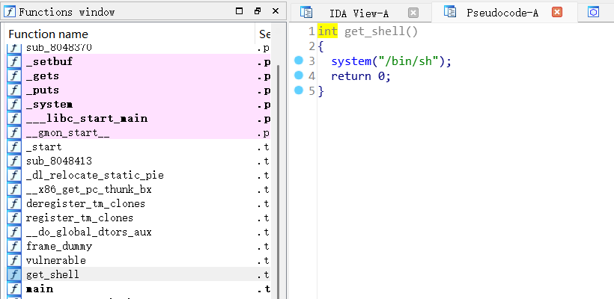Close the Pseudocode-A tab

556,13
